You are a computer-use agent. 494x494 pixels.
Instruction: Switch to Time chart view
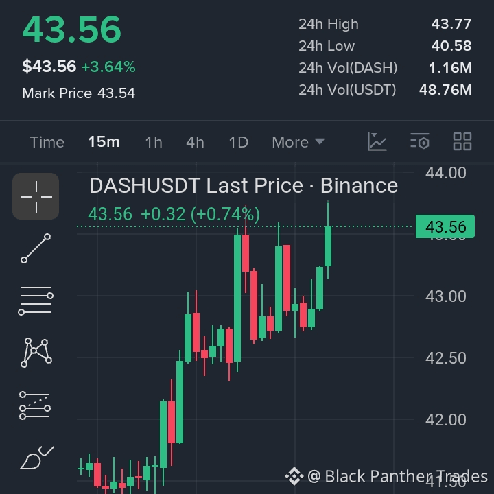[x=47, y=142]
